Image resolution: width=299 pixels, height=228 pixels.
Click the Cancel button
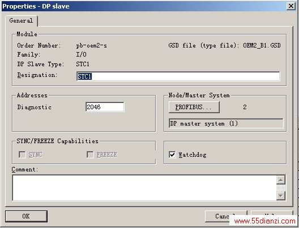pos(226,216)
